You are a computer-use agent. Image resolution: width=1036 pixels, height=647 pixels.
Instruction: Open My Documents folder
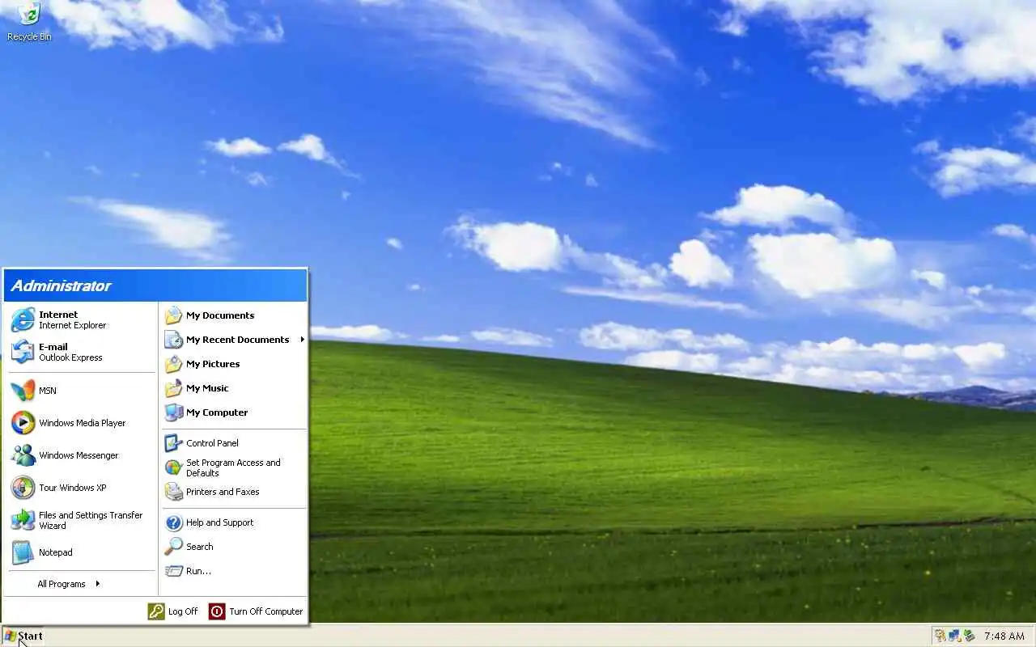[x=234, y=315]
